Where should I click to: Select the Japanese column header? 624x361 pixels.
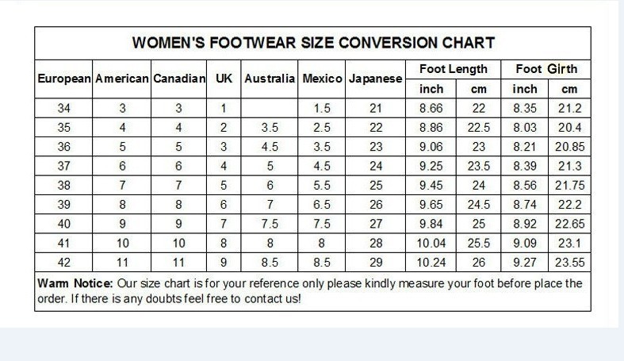tap(375, 79)
